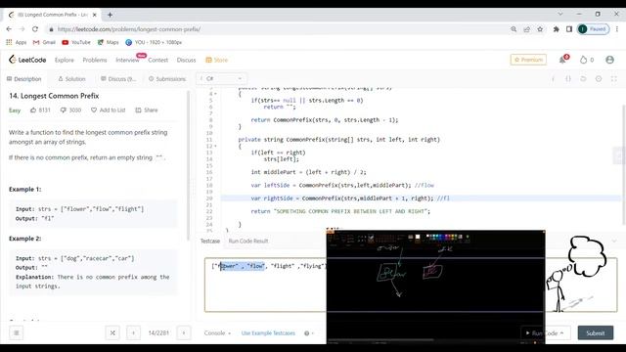The width and height of the screenshot is (626, 352).
Task: Open the Gmail bookmark
Action: point(44,42)
